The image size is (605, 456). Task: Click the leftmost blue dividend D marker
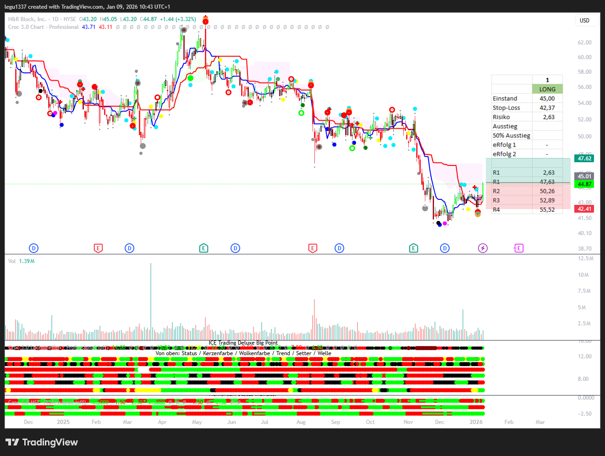(x=33, y=248)
